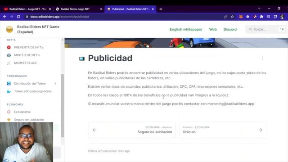288x162 pixels.
Task: Click the tab search chevron in title bar
Action: coord(259,9)
